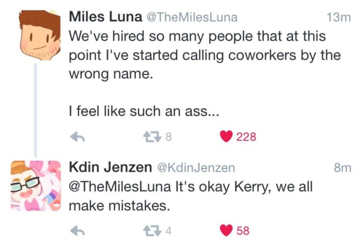Click the retweet count of 8

tap(168, 137)
